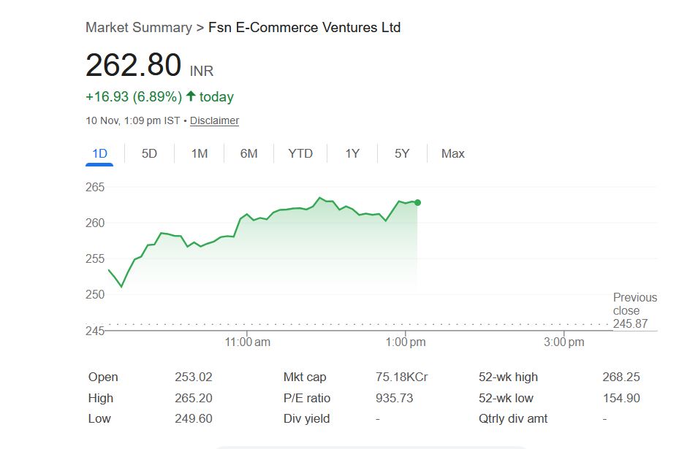
Task: Select the 1D time range tab
Action: tap(99, 153)
